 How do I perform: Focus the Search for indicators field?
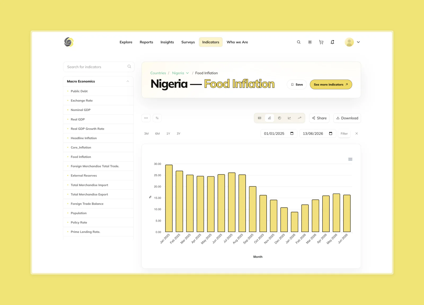point(99,67)
